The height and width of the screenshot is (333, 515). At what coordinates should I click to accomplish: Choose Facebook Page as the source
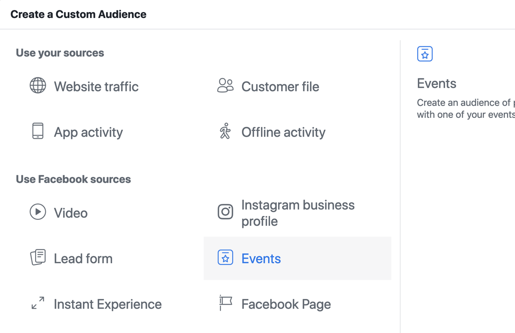[x=286, y=304]
